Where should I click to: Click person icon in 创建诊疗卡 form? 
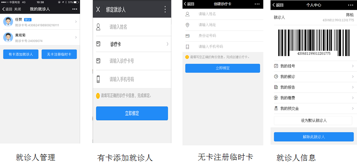point(187,14)
